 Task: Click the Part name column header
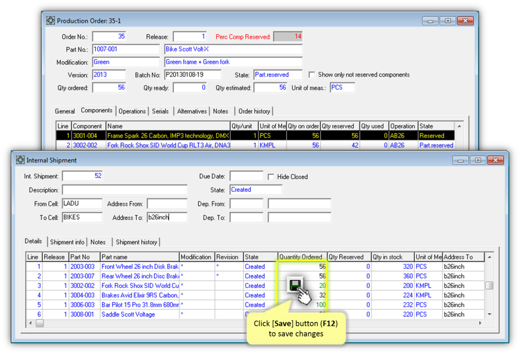pos(140,257)
